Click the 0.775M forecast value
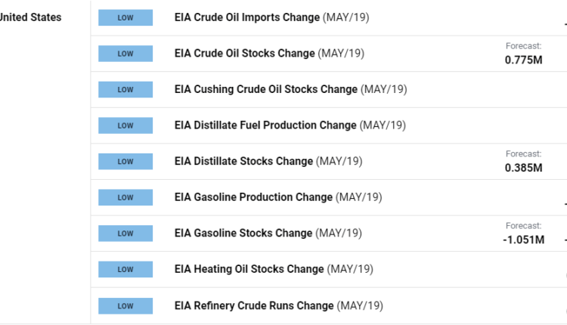This screenshot has height=325, width=567. point(523,59)
